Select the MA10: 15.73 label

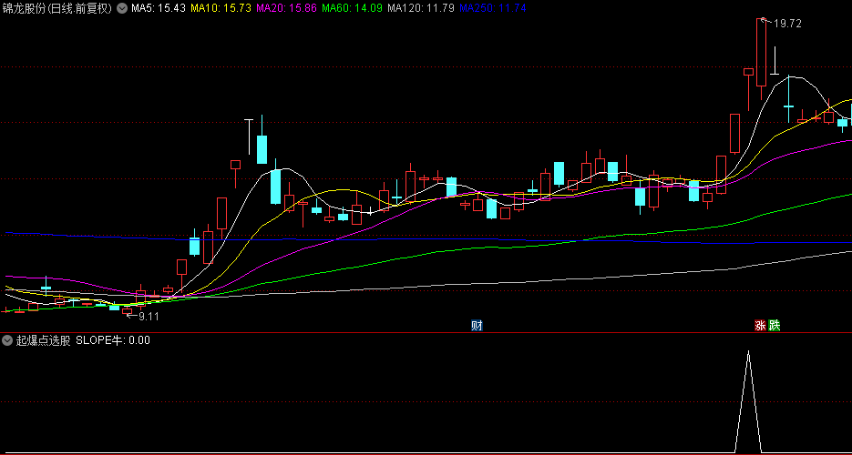pos(221,9)
